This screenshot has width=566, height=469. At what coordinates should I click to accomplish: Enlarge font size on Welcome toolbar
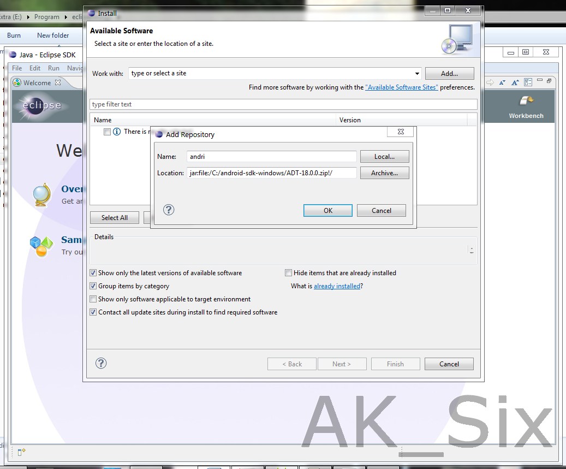point(515,82)
